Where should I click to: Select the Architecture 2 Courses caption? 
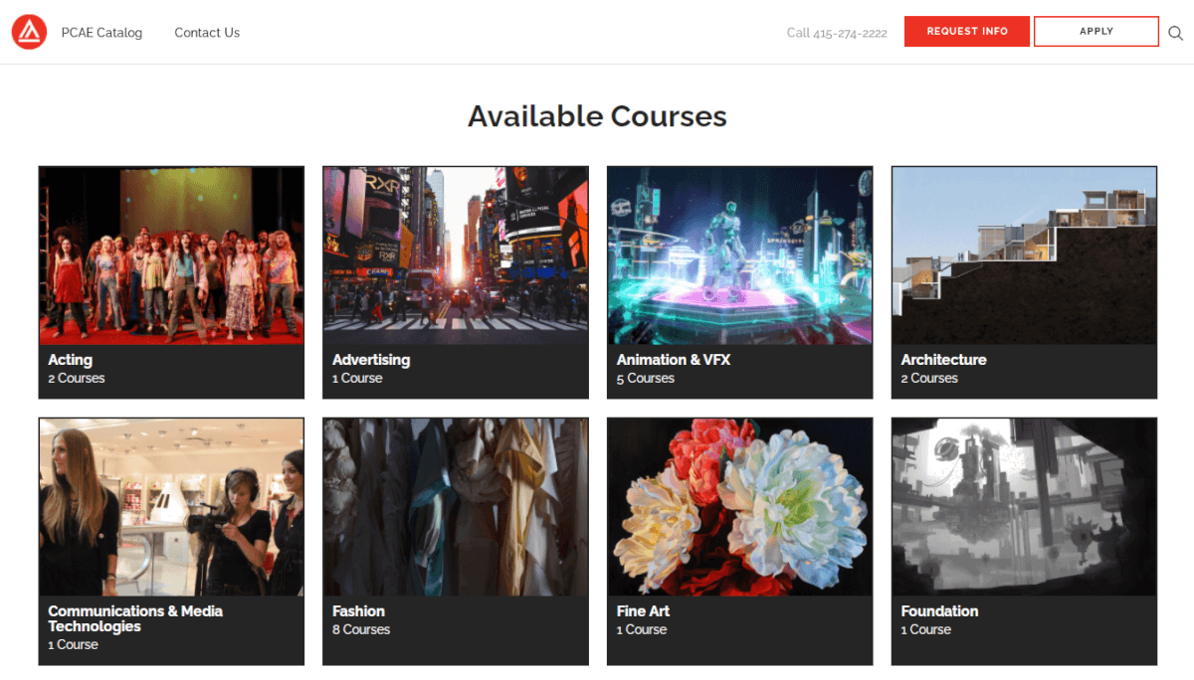pos(929,378)
